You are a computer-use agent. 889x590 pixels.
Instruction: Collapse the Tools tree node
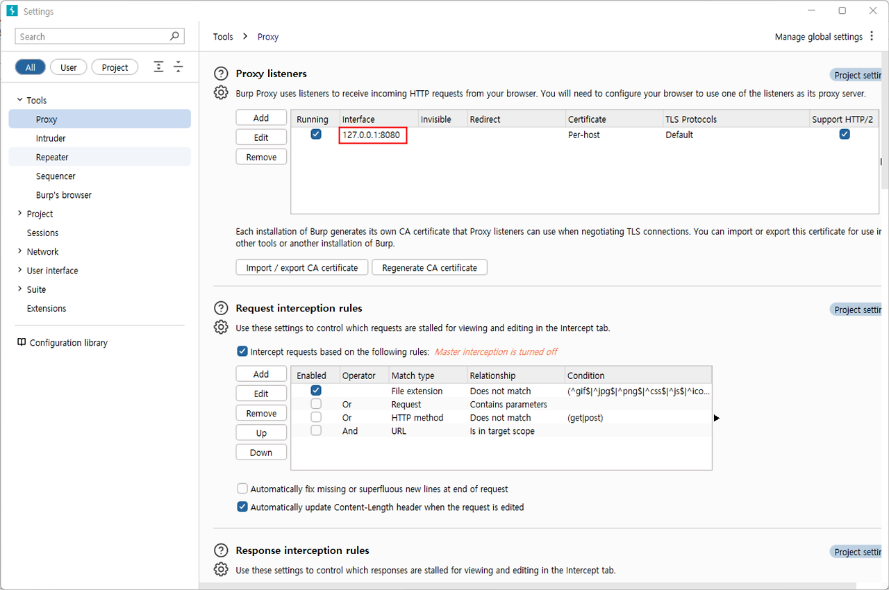(x=19, y=100)
